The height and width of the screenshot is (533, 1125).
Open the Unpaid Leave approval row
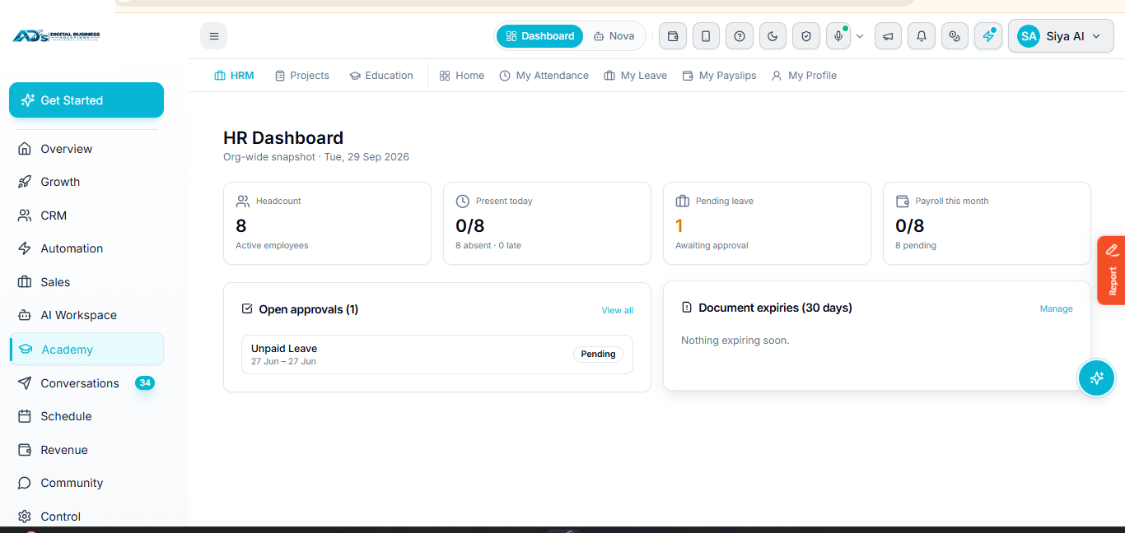[x=437, y=355]
